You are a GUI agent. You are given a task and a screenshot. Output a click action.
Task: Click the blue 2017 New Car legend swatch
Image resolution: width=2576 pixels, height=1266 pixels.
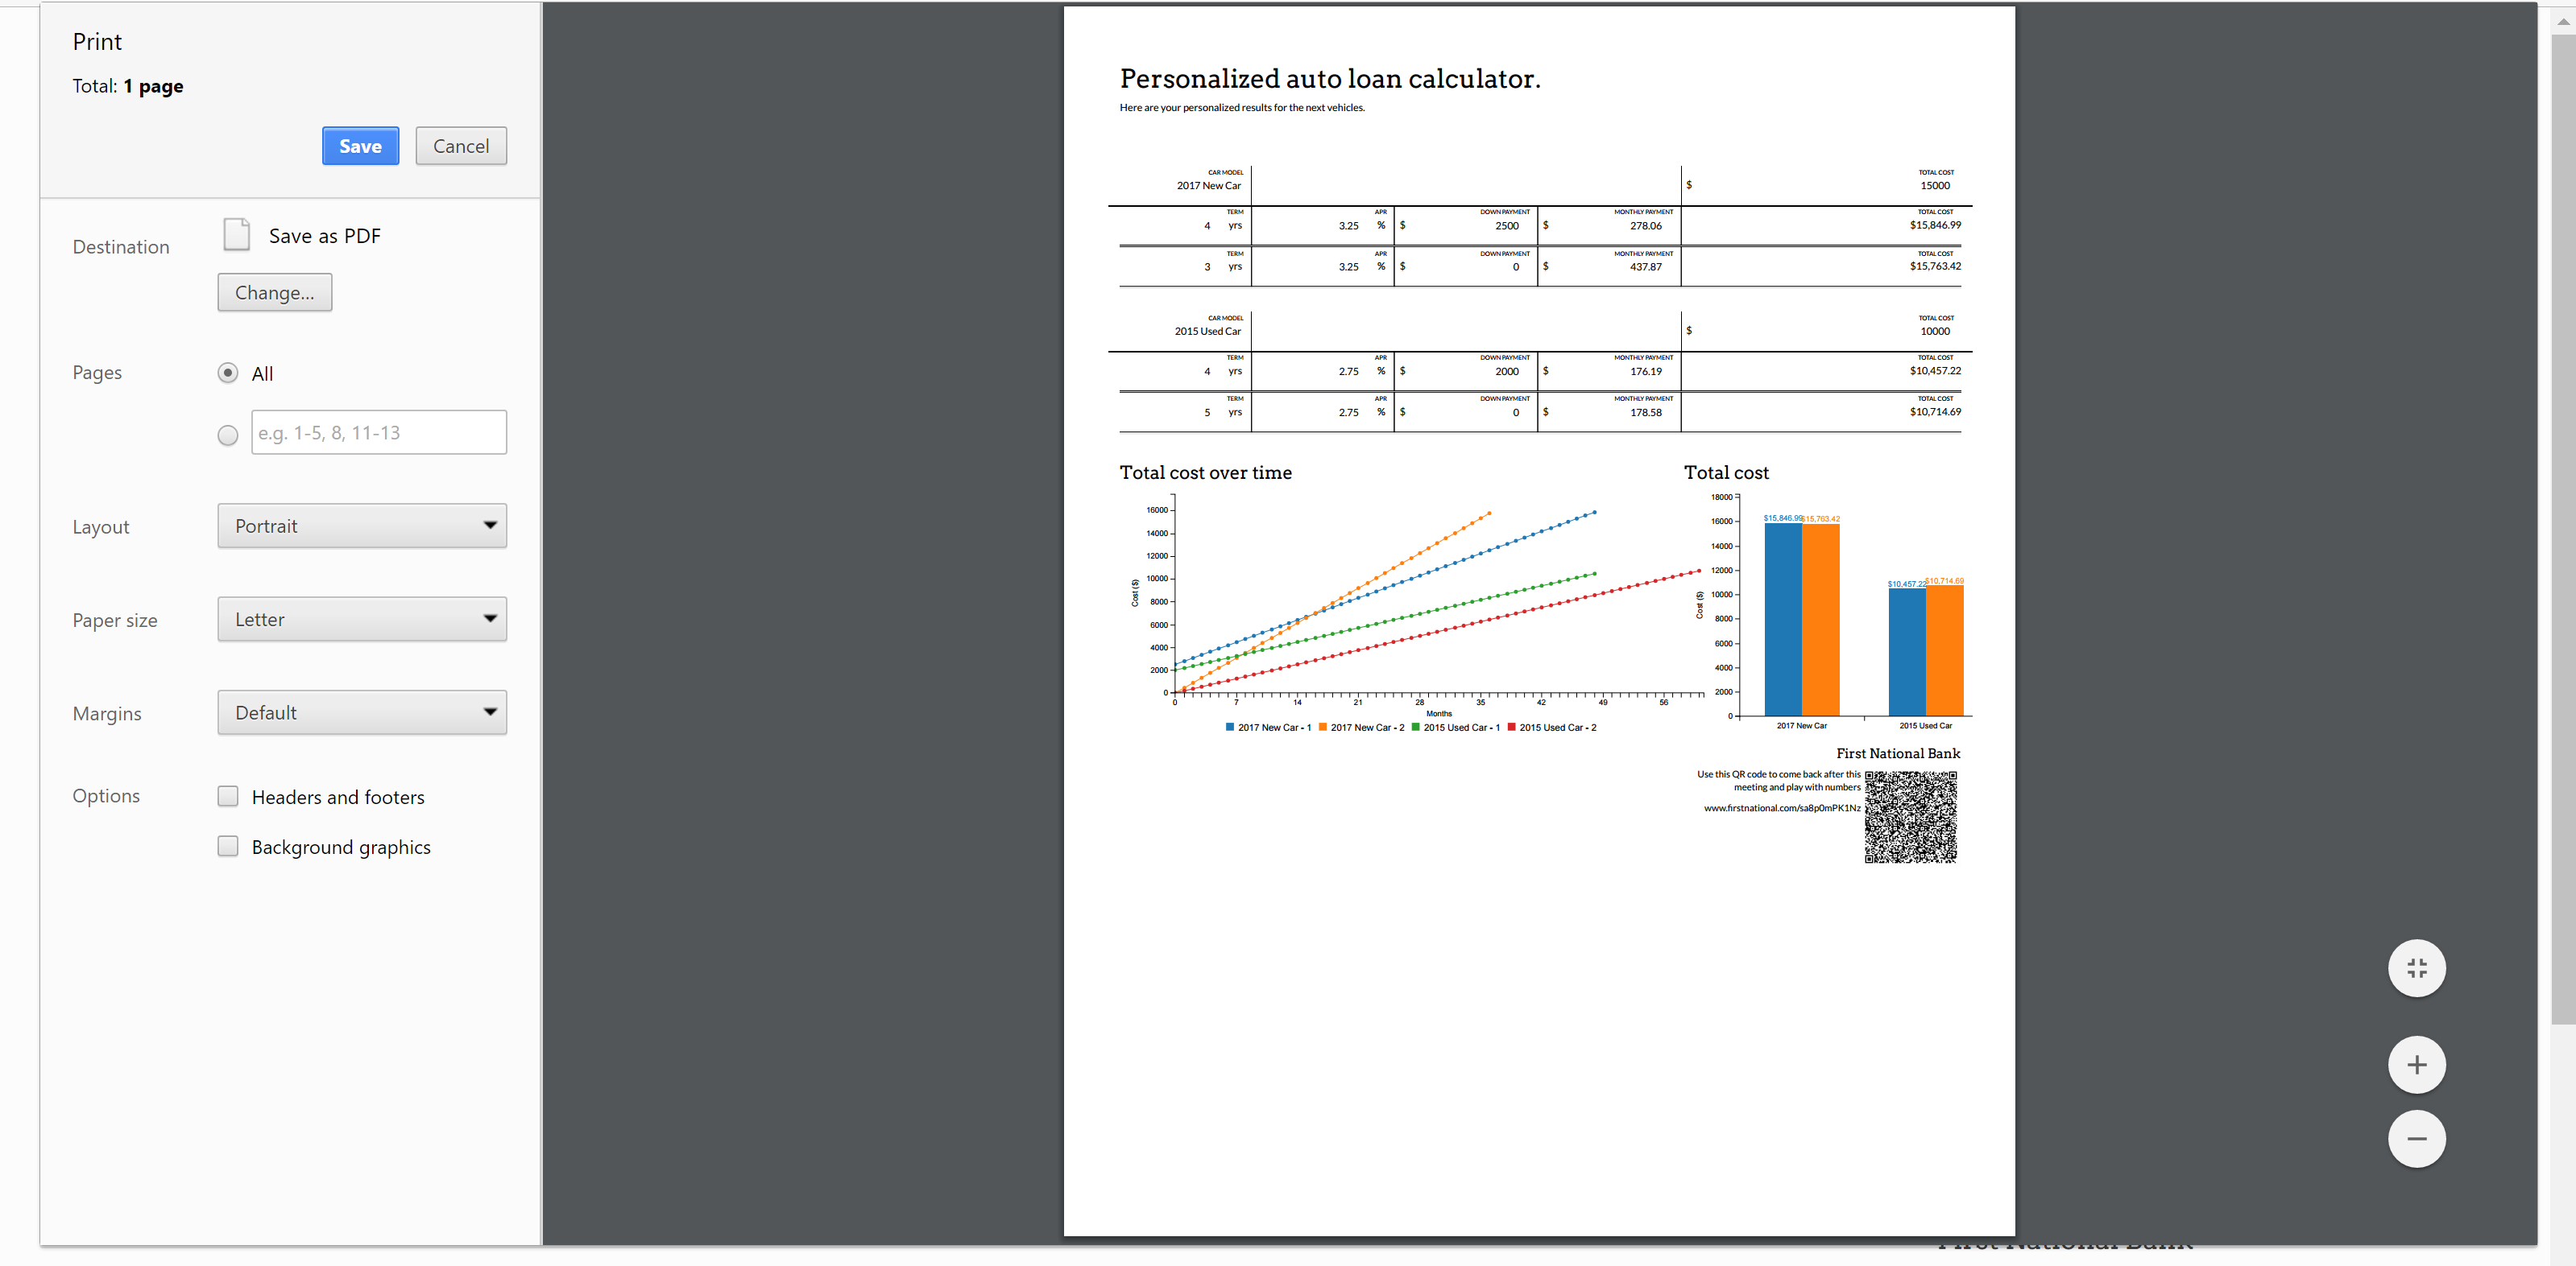(1229, 728)
